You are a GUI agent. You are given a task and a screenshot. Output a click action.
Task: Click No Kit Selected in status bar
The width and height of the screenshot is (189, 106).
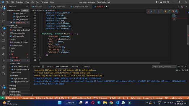(100, 98)
